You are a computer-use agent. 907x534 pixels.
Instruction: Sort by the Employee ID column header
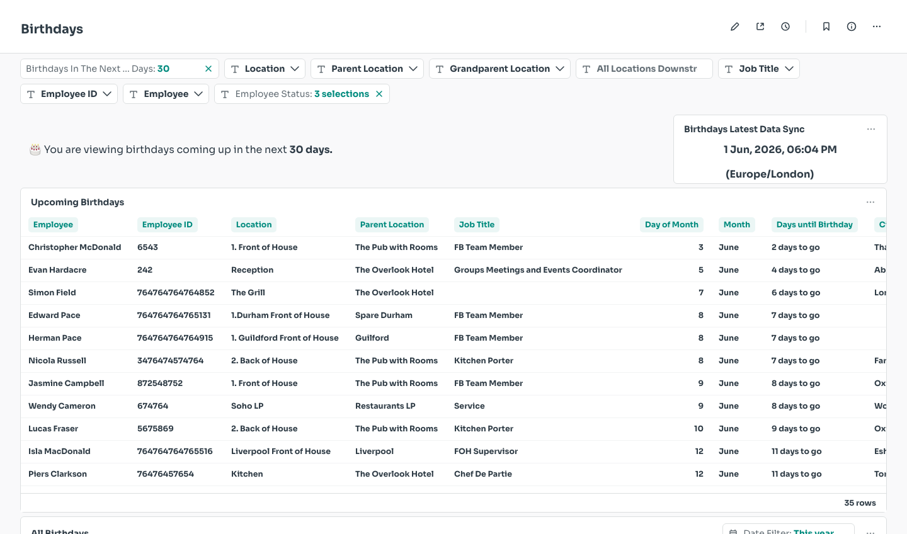click(168, 225)
